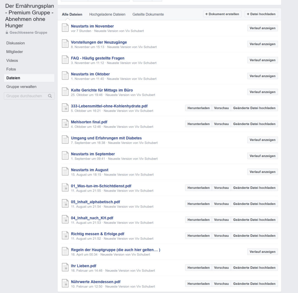Click the document icon for Umgang und Erfahrungen mit Diabetes
The width and height of the screenshot is (298, 293).
click(65, 140)
